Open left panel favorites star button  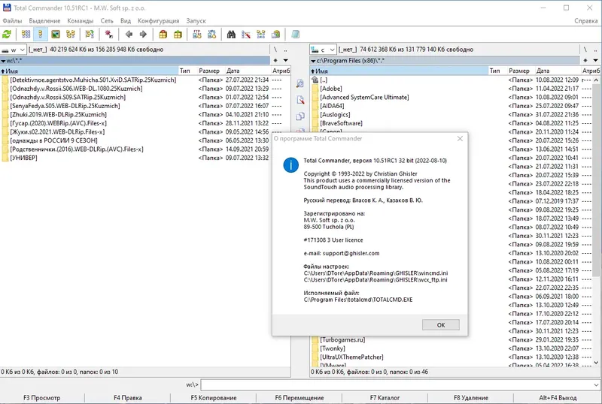275,60
